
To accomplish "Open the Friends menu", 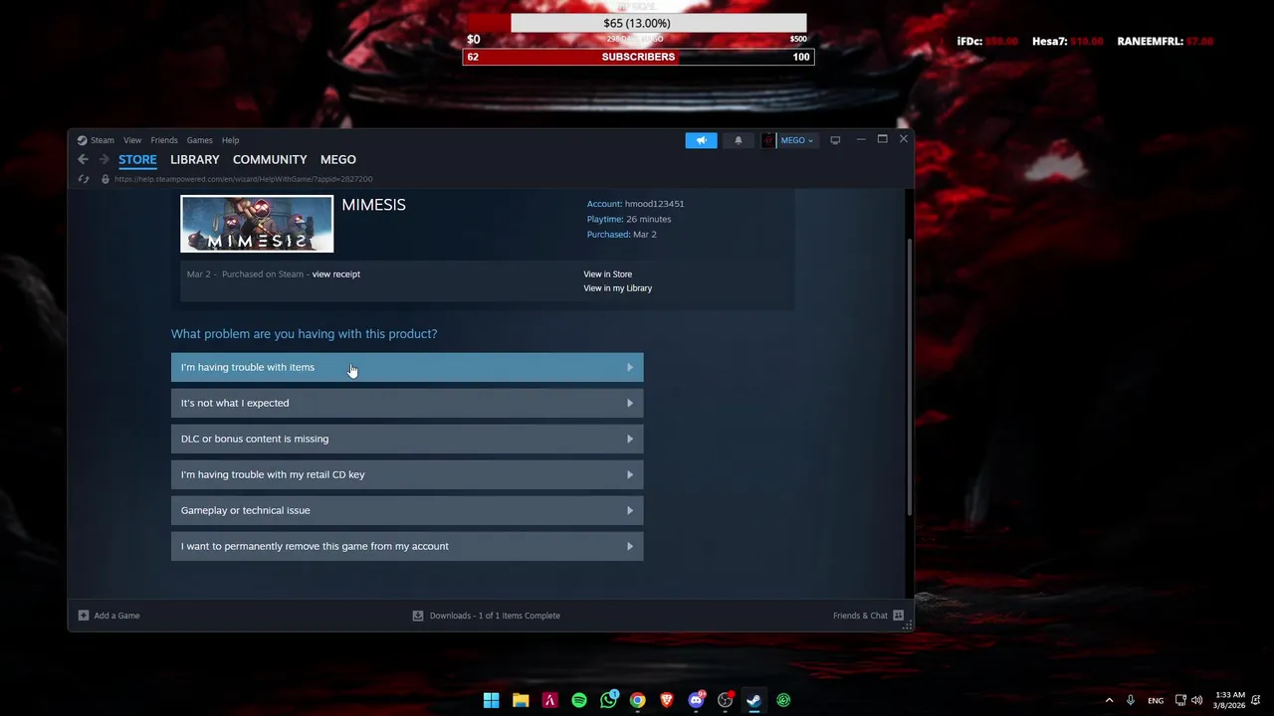I will (164, 140).
